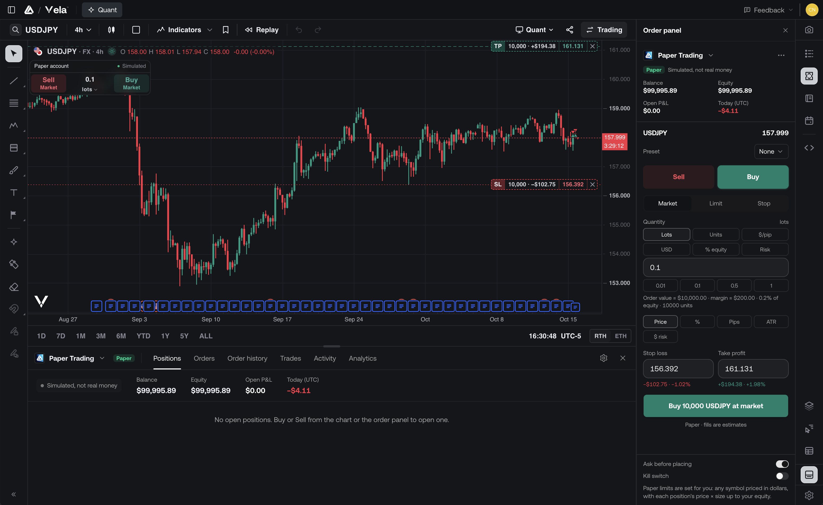Remove the TP line with its X
The height and width of the screenshot is (505, 823).
[592, 46]
